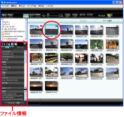Click details list scroll-up arrow in file info
Image resolution: width=124 pixels, height=117 pixels.
coord(25,52)
